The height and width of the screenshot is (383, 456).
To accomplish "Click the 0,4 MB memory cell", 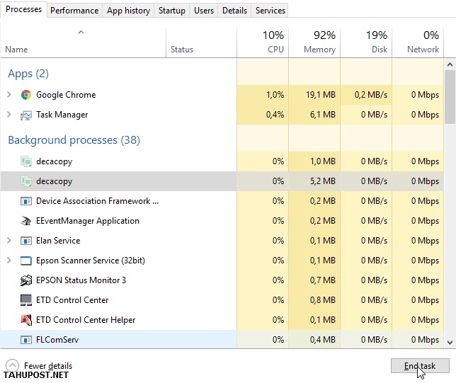I will pyautogui.click(x=314, y=340).
